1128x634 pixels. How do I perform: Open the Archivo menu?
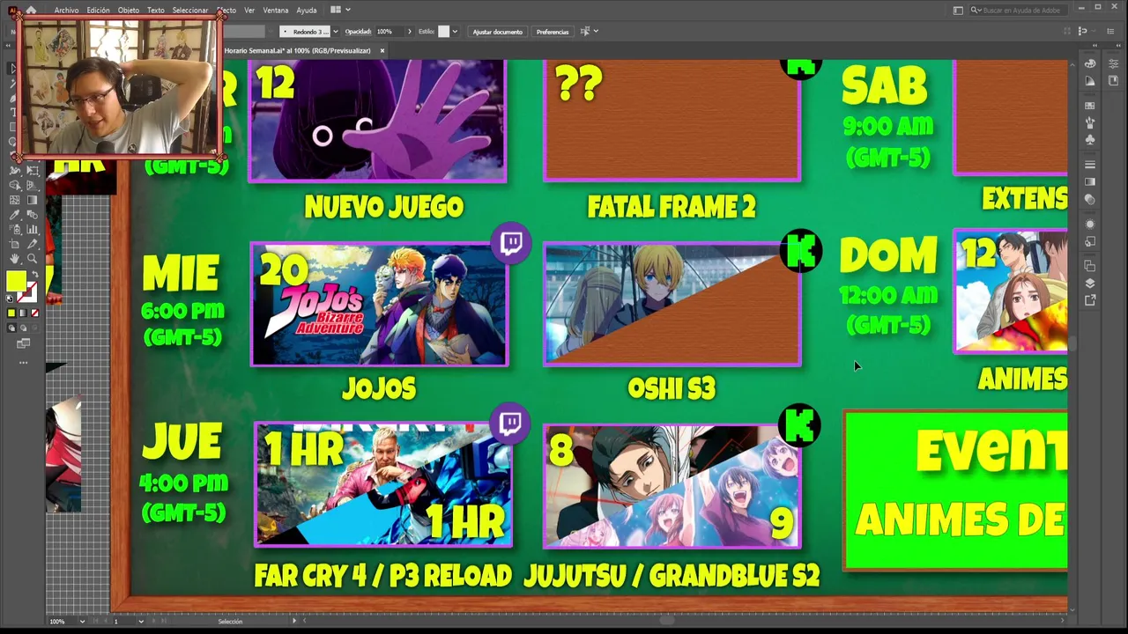pos(66,10)
